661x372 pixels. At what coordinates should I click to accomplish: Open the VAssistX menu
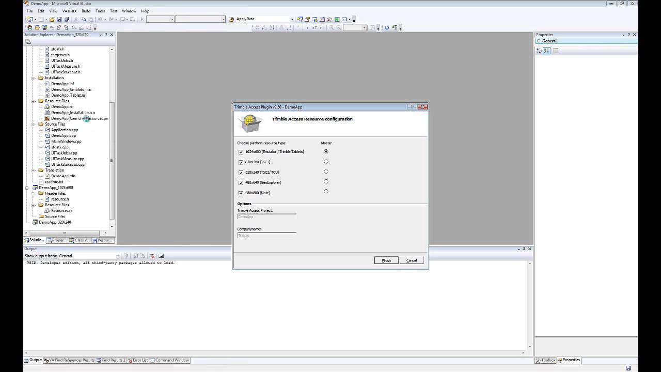click(x=69, y=11)
